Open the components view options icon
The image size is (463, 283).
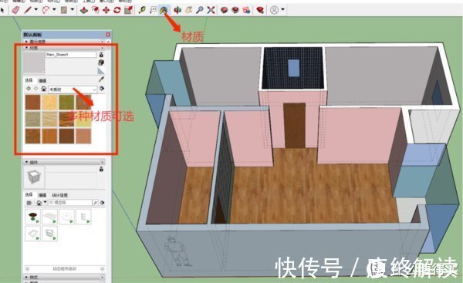(29, 203)
